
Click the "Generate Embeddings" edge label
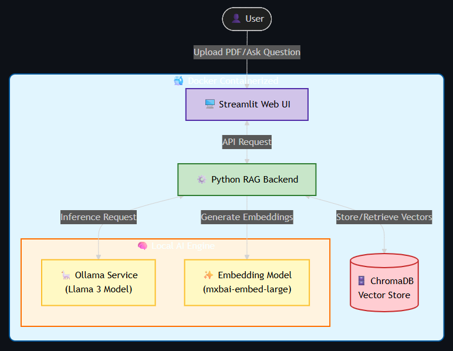click(247, 217)
